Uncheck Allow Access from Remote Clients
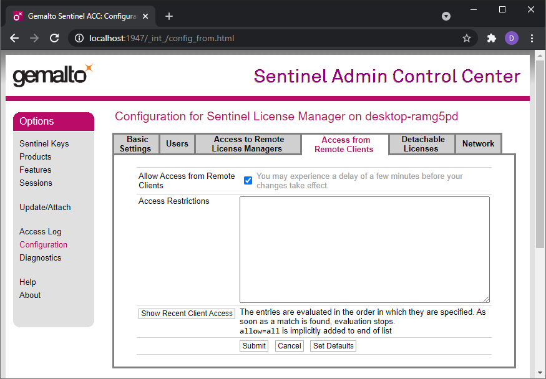 [248, 180]
